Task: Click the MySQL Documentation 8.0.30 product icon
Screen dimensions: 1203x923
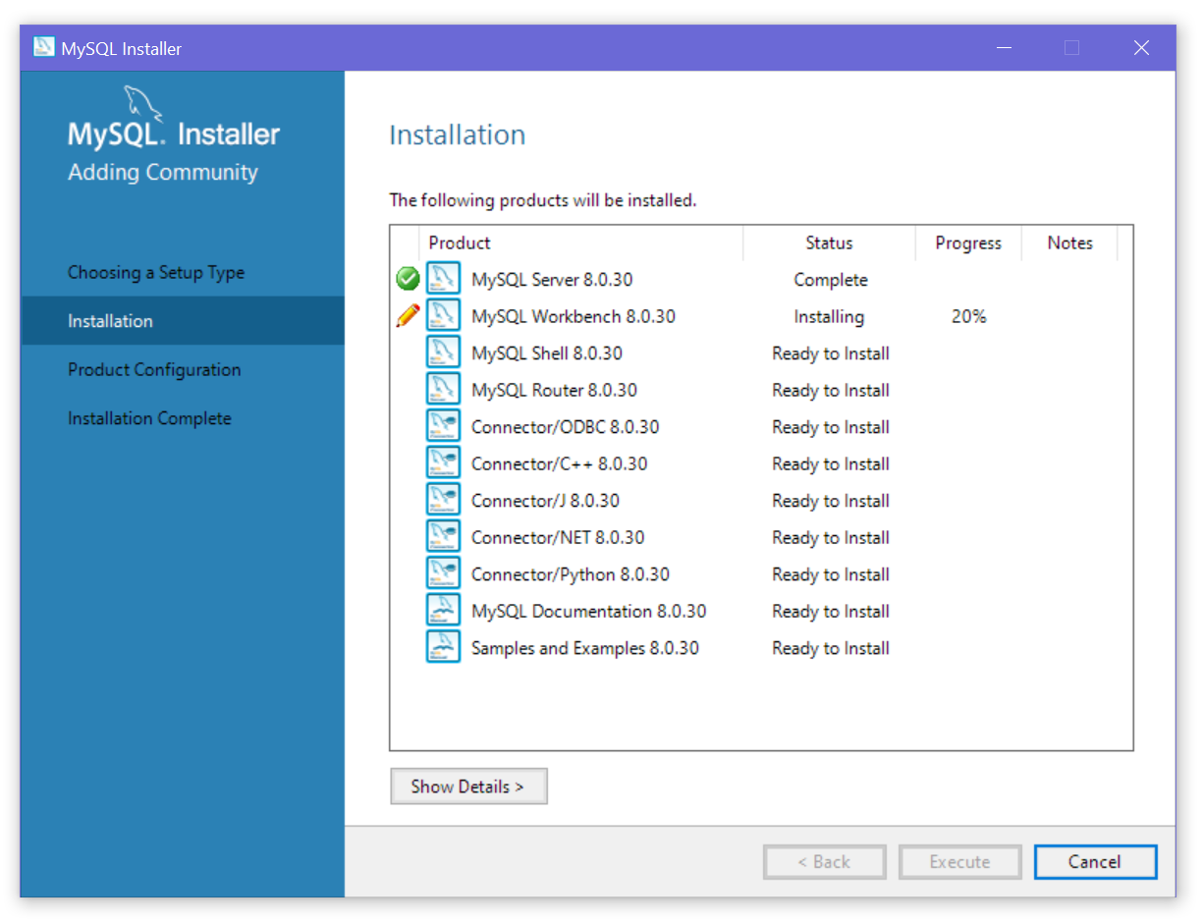Action: pyautogui.click(x=443, y=611)
